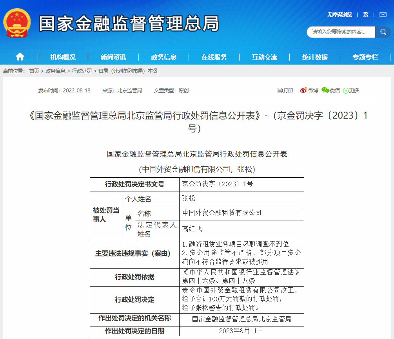Screen dimensions: 394x339
Task: Click the search magnifier button
Action: 383,32
